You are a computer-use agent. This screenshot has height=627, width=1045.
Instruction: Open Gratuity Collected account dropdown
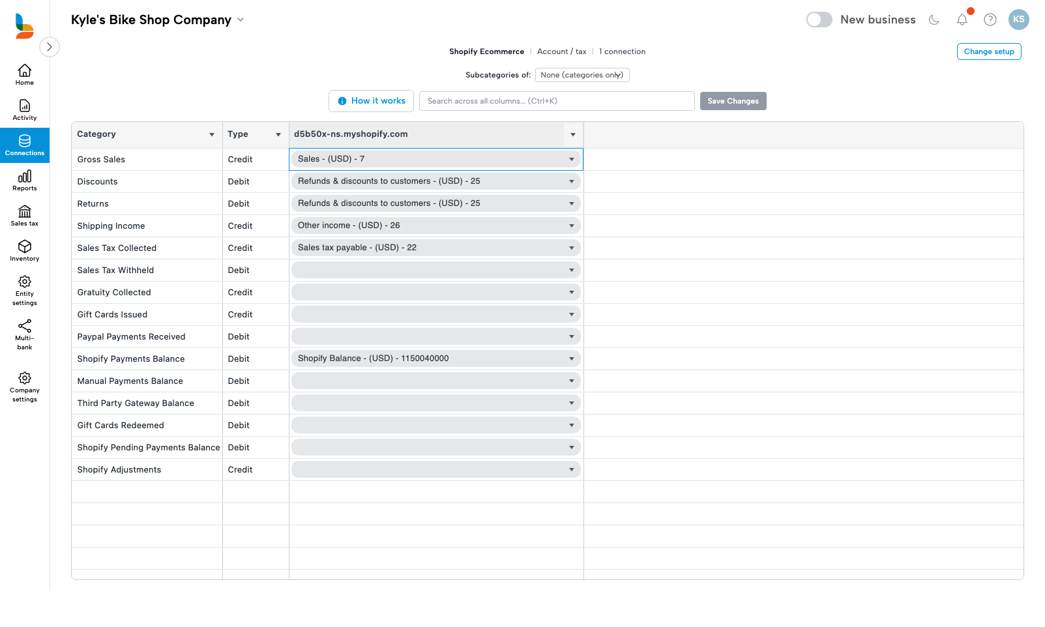pyautogui.click(x=436, y=292)
